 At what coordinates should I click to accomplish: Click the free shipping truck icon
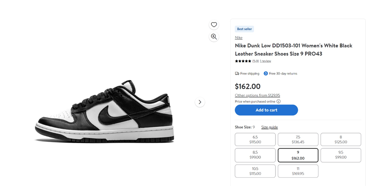(237, 73)
